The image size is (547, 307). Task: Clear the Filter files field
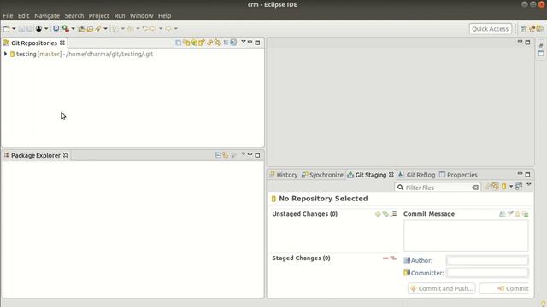tap(475, 188)
